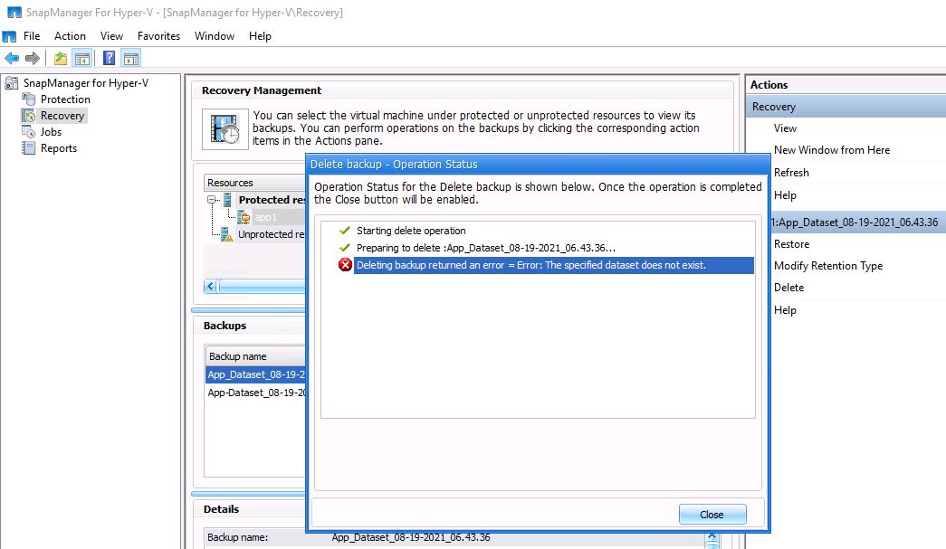Toggle the Show/Hide Console Tree icon
The image size is (946, 549).
click(82, 59)
